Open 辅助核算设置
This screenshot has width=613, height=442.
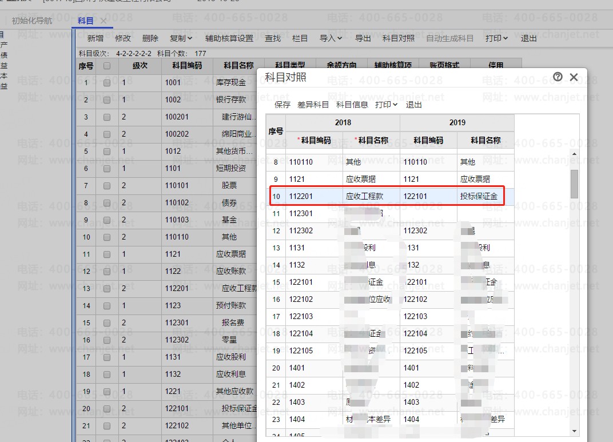coord(229,38)
